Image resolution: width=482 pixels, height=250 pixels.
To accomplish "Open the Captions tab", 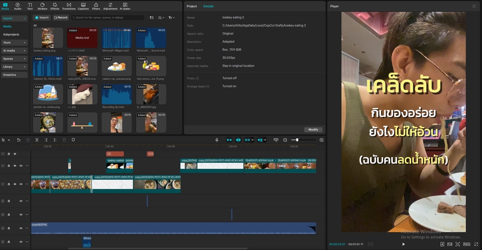I will (83, 6).
